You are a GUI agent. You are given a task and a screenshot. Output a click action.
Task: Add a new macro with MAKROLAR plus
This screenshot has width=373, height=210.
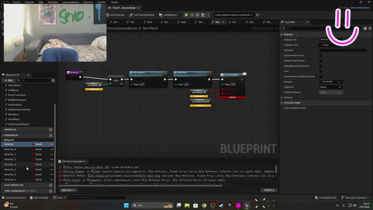pos(51,129)
